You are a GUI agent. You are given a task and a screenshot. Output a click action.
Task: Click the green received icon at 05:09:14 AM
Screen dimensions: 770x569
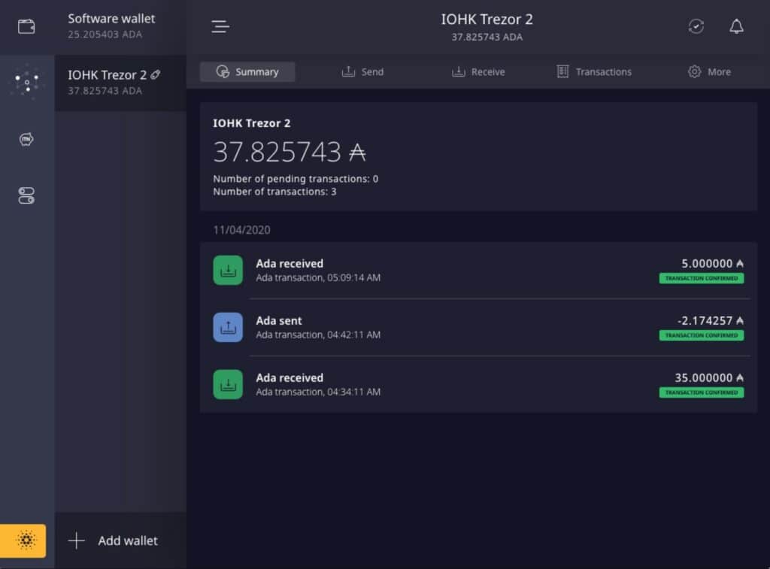228,270
